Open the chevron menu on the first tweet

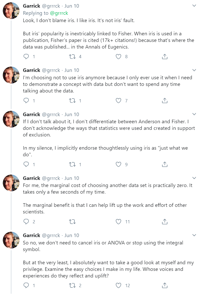pyautogui.click(x=194, y=6)
